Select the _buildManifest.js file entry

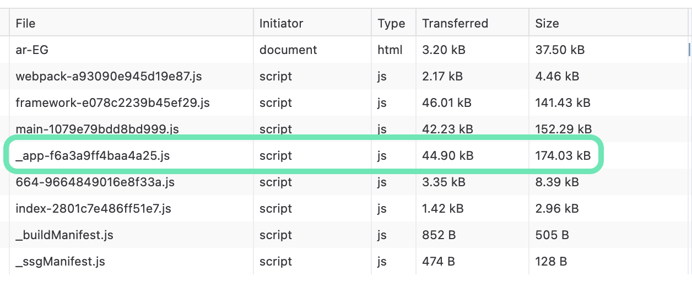click(64, 235)
